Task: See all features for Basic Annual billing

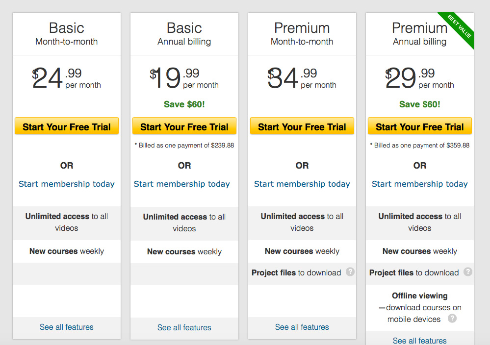Action: tap(184, 327)
